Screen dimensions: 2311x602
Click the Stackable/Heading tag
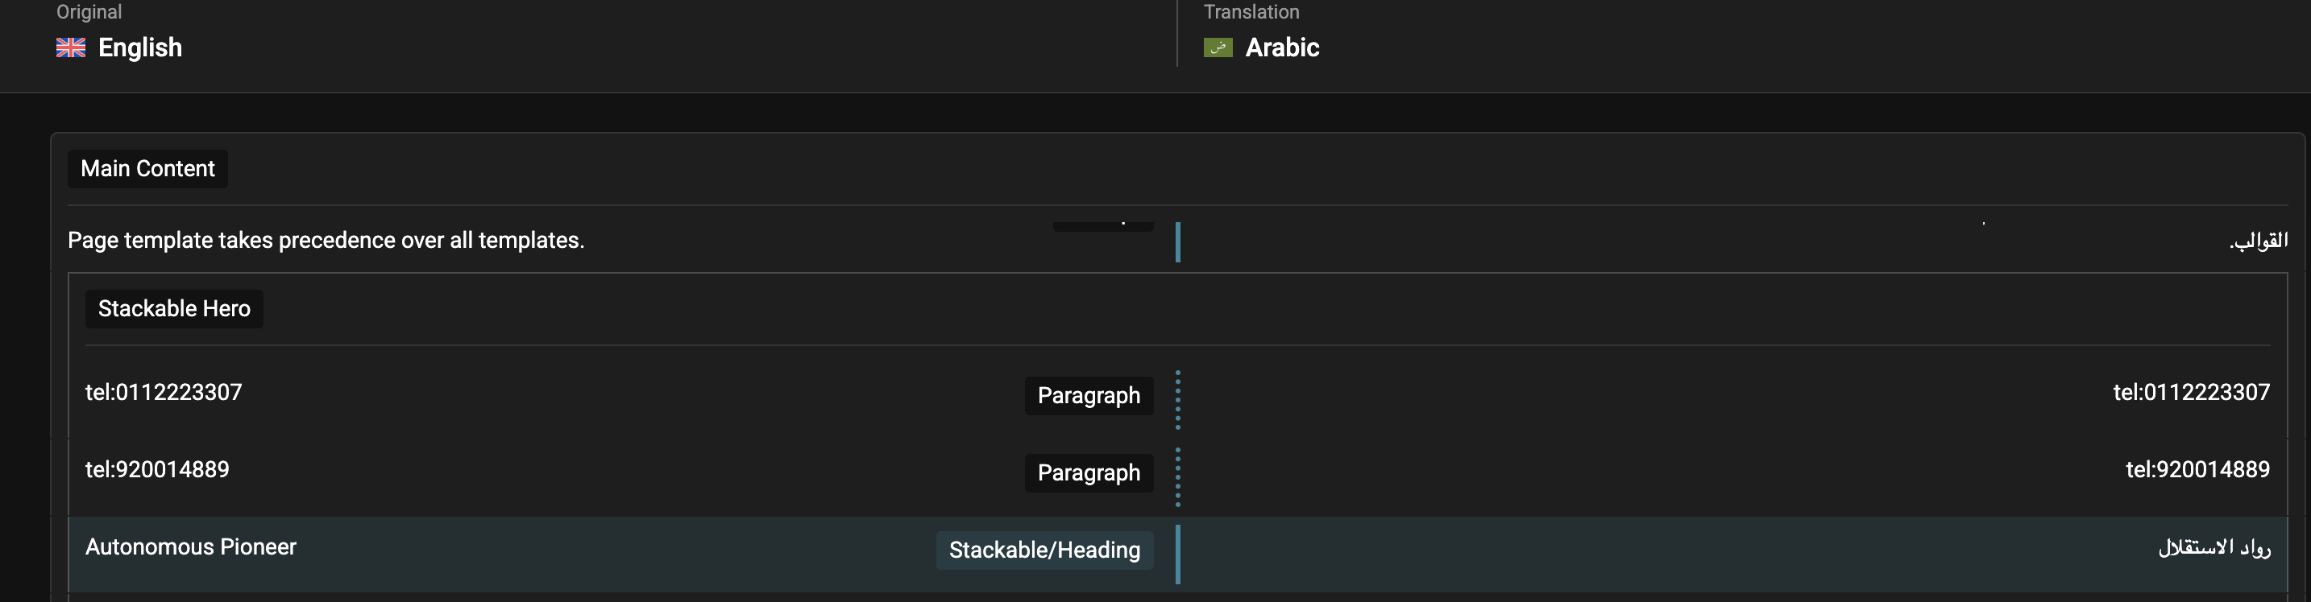(x=1044, y=550)
